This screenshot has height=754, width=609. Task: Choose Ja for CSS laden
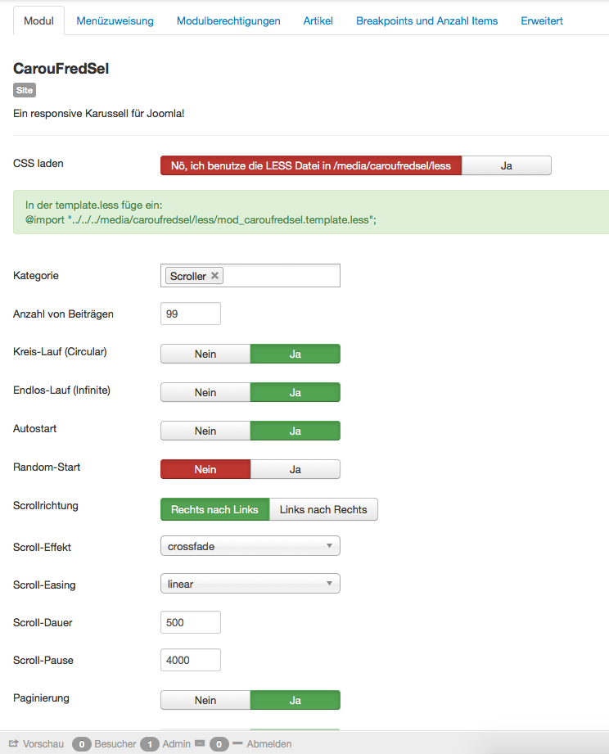pos(507,165)
